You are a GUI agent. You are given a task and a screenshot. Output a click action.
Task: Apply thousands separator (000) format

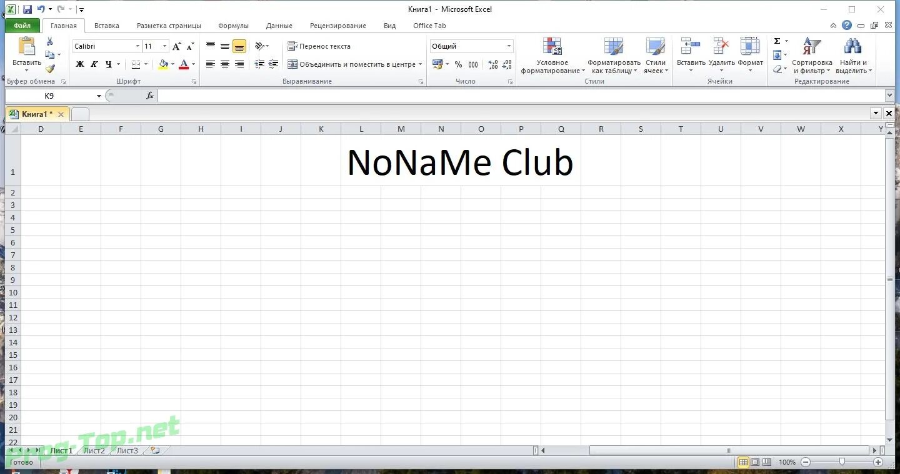click(473, 64)
